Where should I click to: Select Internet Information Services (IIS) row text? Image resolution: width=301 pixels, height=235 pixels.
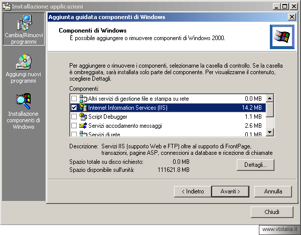128,108
